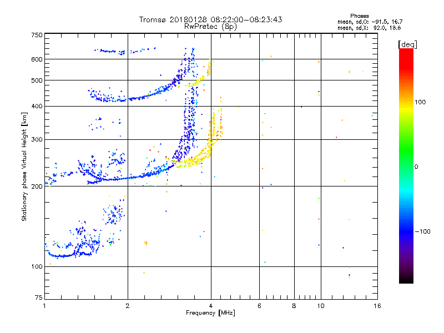Click the '[deg]' colorbar unit label

[x=407, y=44]
